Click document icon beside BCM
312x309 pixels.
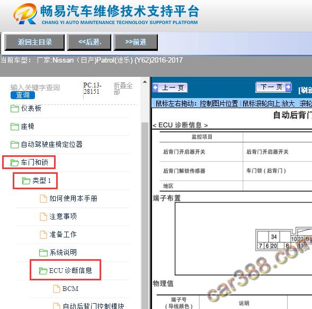[x=57, y=289]
